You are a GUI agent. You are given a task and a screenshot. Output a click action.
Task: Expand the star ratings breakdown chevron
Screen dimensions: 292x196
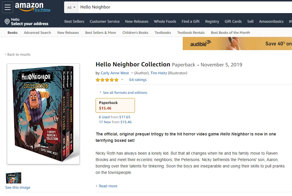[122, 80]
